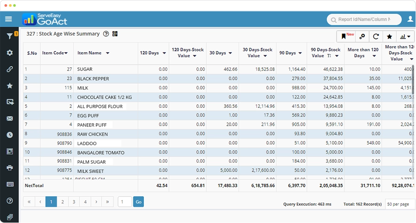Screen dimensions: 416x223
Task: Mark report as favorite with toolbar star
Action: click(389, 36)
